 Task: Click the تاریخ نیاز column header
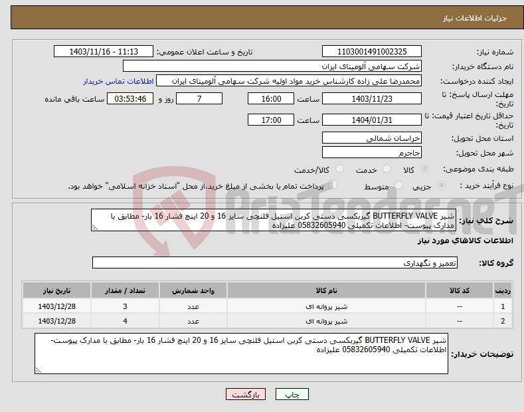(x=57, y=290)
